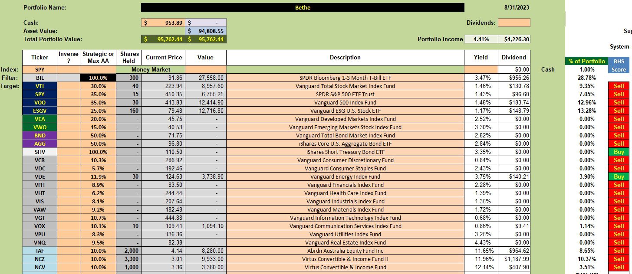Select NCZ shares held 3,300
Image resolution: width=632 pixels, height=274 pixels.
pyautogui.click(x=130, y=259)
